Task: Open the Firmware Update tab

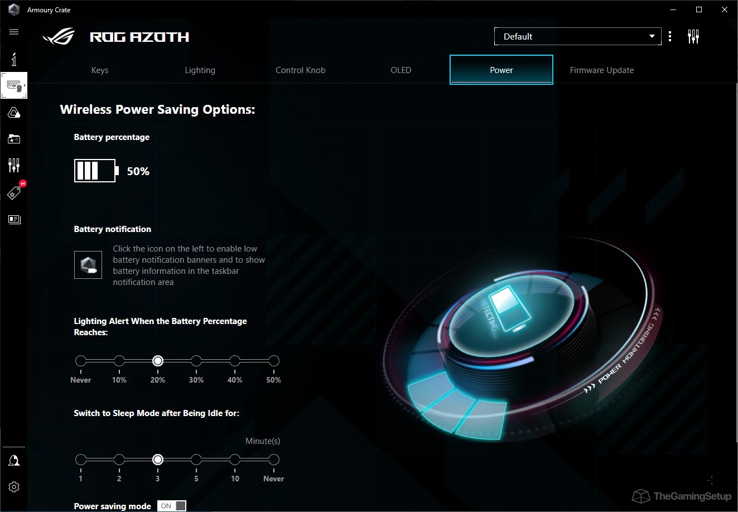Action: click(x=601, y=70)
